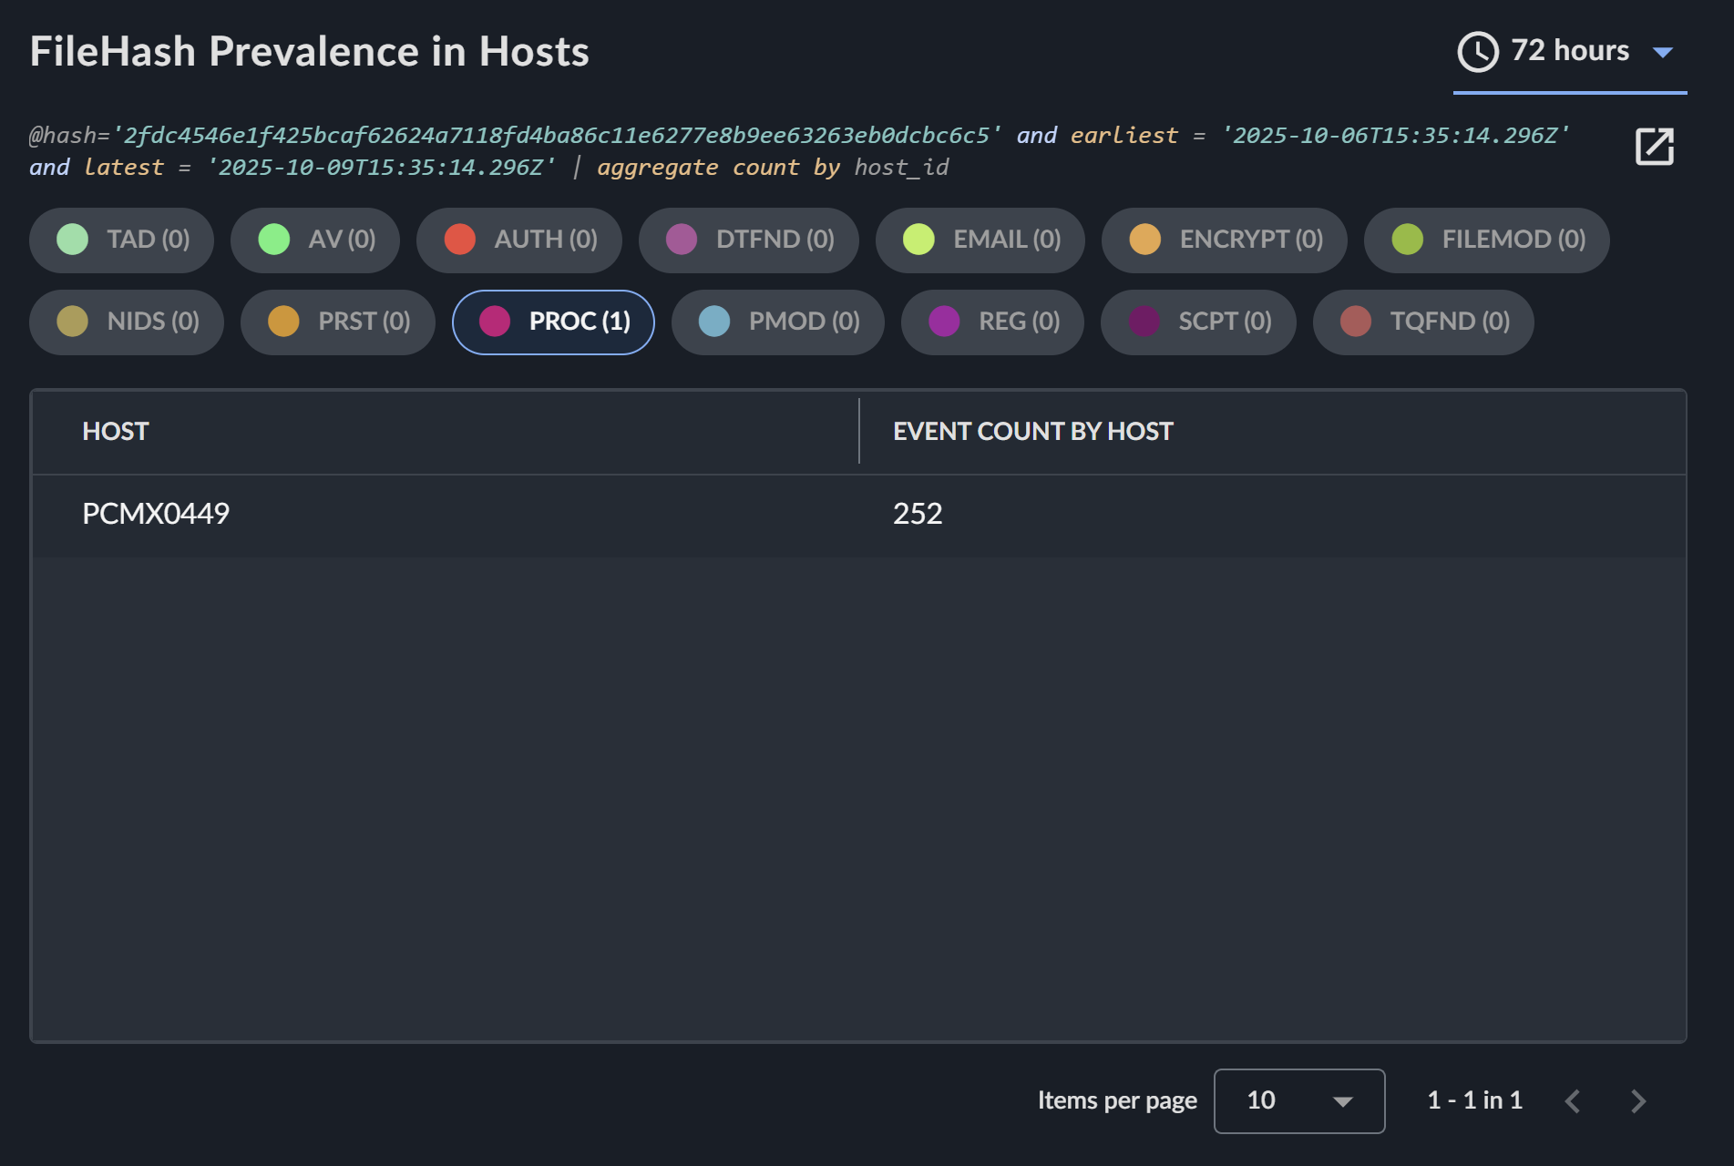Screen dimensions: 1734x1166
Task: Click the clock icon beside 72 hours
Action: point(1477,52)
